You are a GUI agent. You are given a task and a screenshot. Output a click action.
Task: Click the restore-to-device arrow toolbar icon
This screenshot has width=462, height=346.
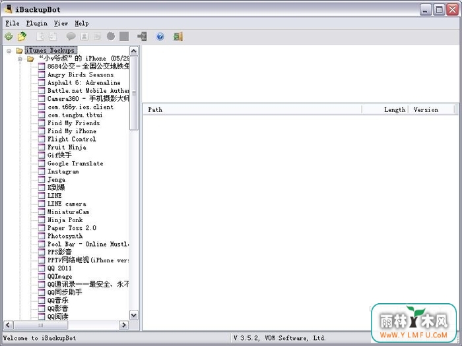point(142,36)
